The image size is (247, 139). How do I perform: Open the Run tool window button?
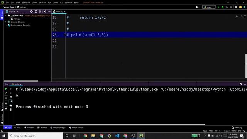point(8,127)
